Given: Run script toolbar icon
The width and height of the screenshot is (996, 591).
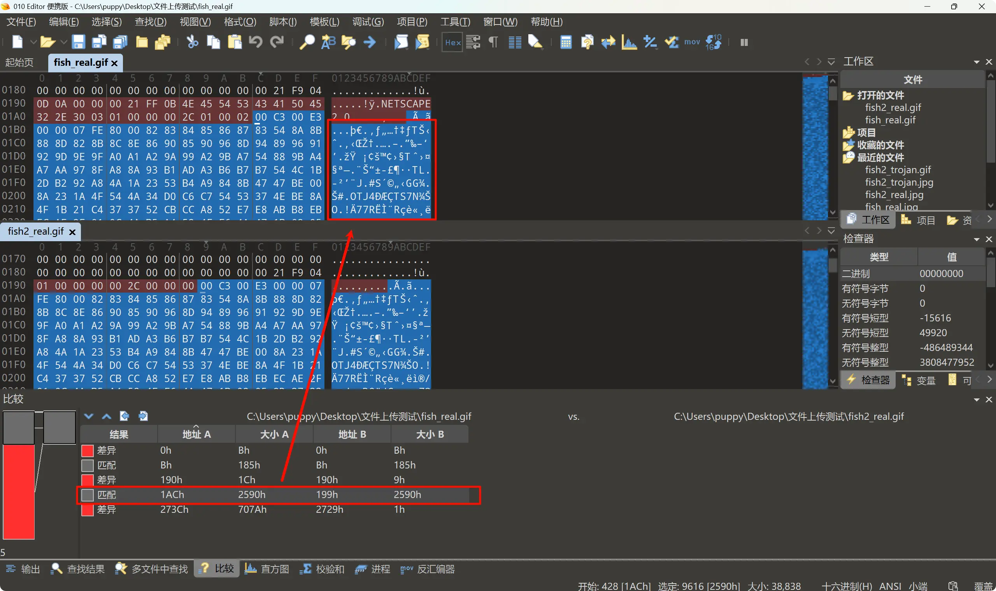Looking at the screenshot, I should [x=401, y=42].
